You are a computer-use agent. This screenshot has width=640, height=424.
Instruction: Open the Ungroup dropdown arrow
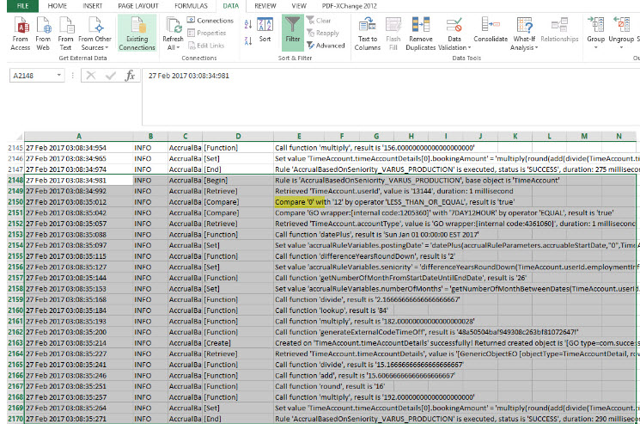pyautogui.click(x=621, y=48)
